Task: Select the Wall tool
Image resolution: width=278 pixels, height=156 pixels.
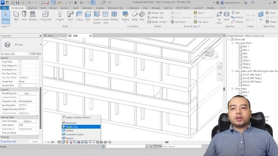Action: [16, 16]
